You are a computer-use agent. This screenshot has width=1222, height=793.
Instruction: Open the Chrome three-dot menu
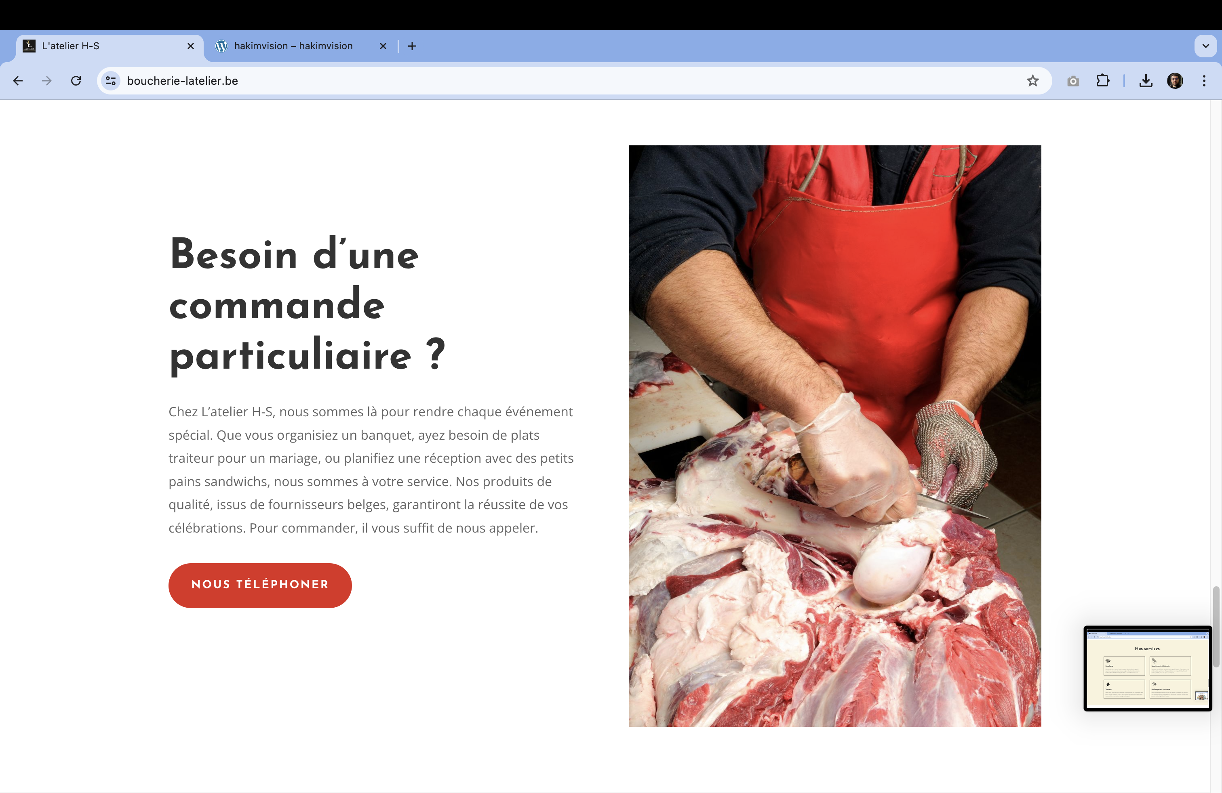click(x=1203, y=80)
